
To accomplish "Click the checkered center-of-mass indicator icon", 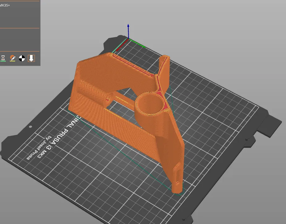I will click(21, 58).
